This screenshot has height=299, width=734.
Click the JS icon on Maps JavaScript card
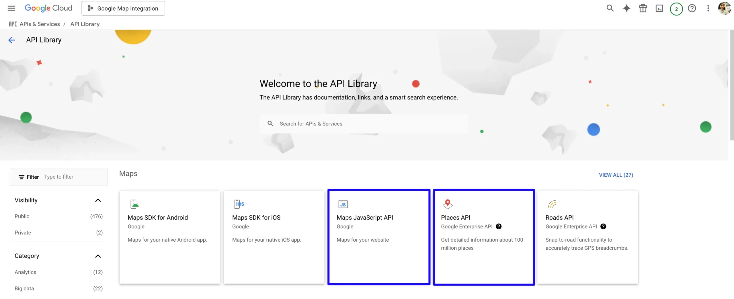(x=343, y=204)
